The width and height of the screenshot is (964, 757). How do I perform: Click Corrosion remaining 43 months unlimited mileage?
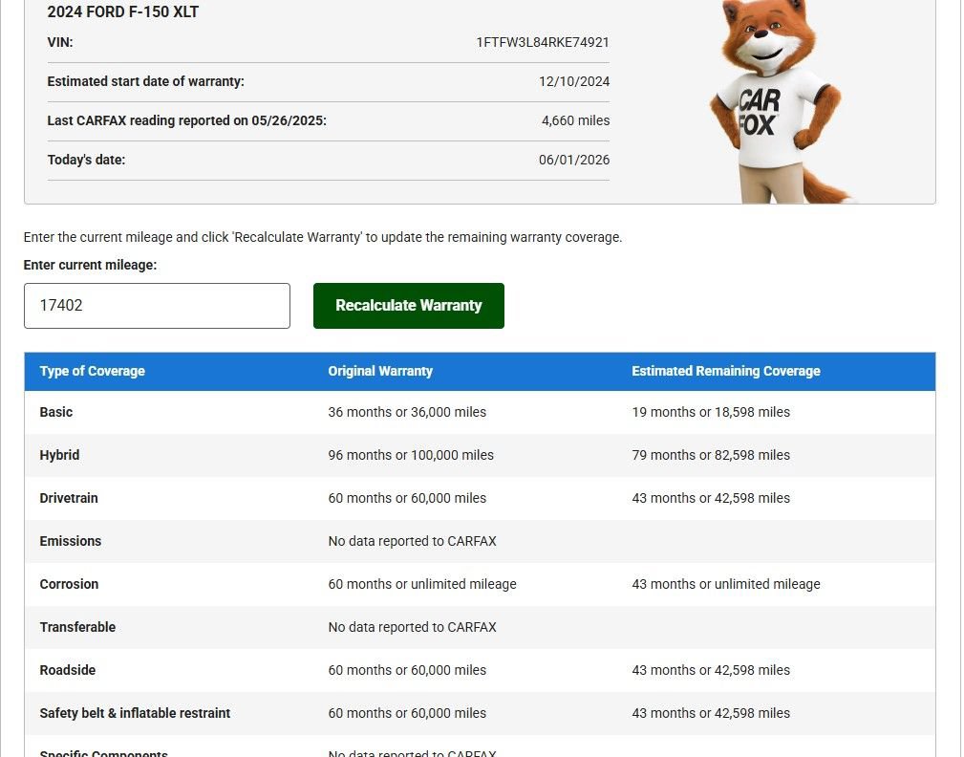pos(725,584)
